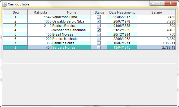
Task: Click the Status column header
Action: (99, 12)
